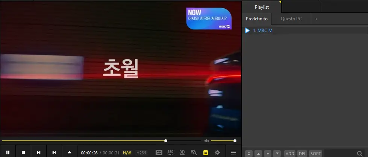The image size is (368, 157).
Task: Click the blue play icon beside MBC M
Action: pos(247,30)
